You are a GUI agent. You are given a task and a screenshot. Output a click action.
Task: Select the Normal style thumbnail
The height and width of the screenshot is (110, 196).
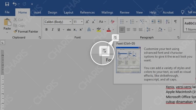point(190,25)
